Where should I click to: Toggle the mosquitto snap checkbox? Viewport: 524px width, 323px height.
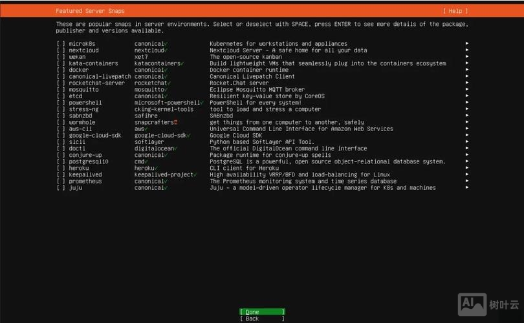(x=61, y=90)
